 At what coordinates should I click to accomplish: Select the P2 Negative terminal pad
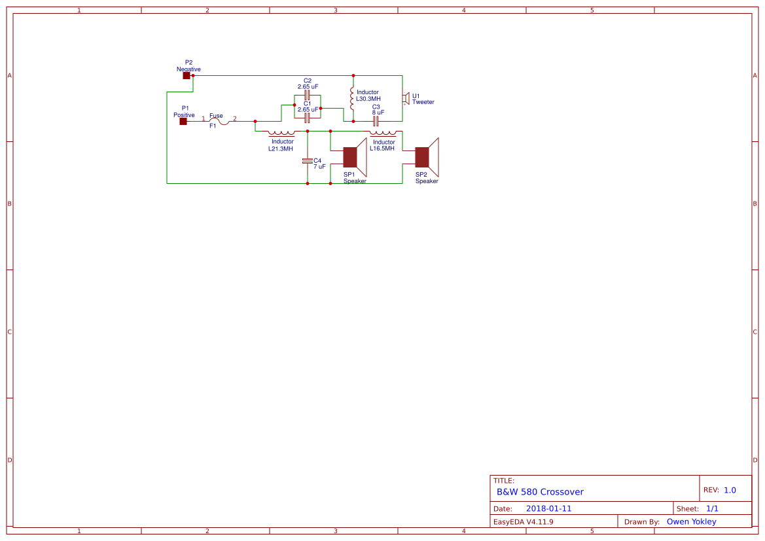click(x=187, y=76)
